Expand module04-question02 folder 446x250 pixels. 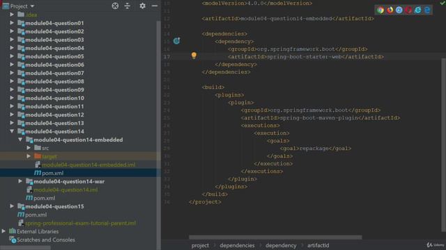[x=12, y=31]
